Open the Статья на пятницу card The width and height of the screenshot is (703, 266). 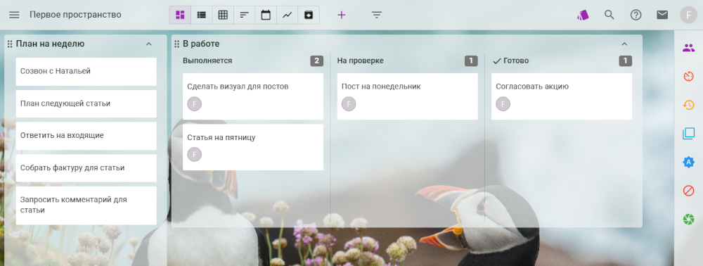[x=253, y=147]
